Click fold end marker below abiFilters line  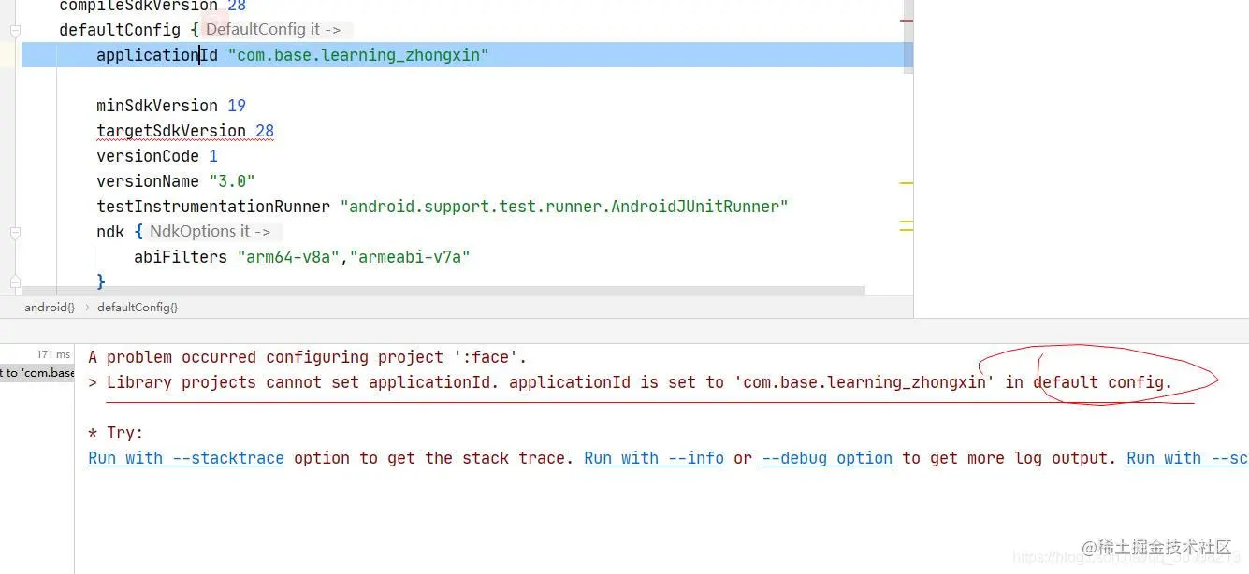click(x=15, y=280)
